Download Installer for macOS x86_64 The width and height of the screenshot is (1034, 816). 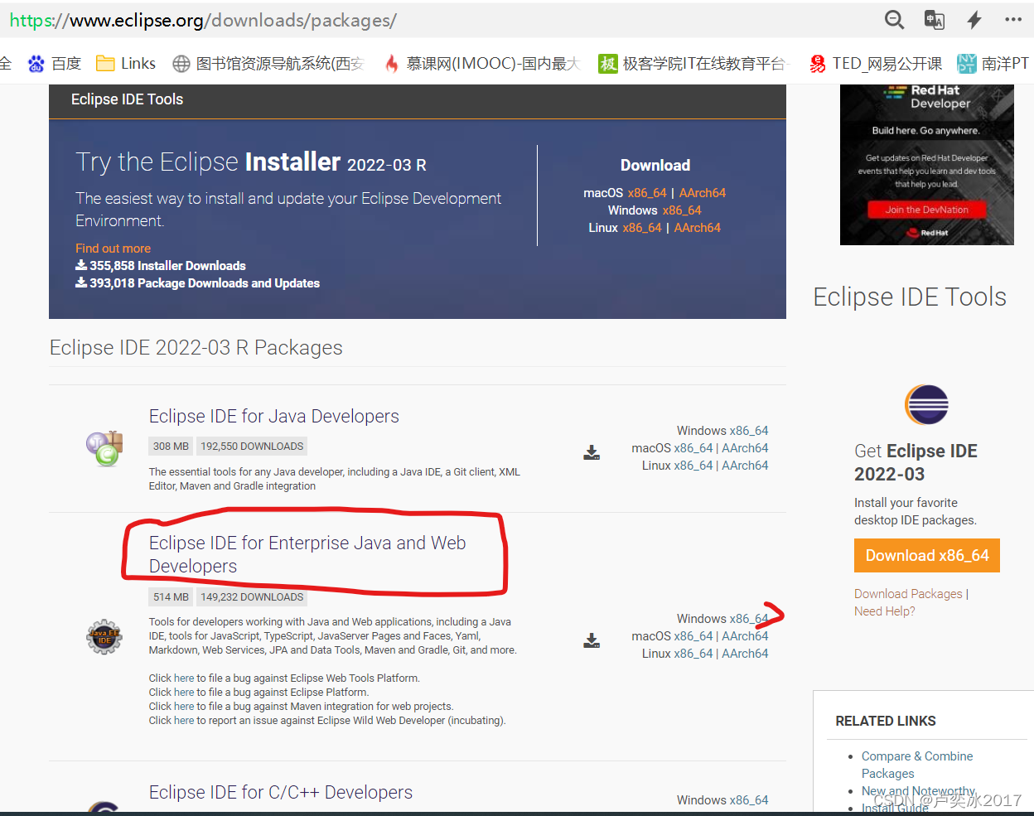point(647,193)
